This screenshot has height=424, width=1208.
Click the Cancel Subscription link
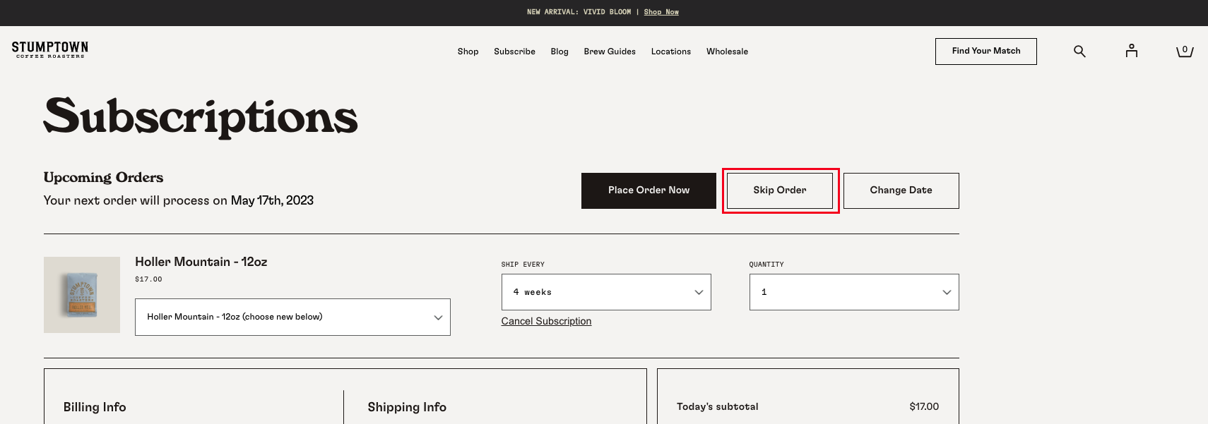tap(546, 321)
